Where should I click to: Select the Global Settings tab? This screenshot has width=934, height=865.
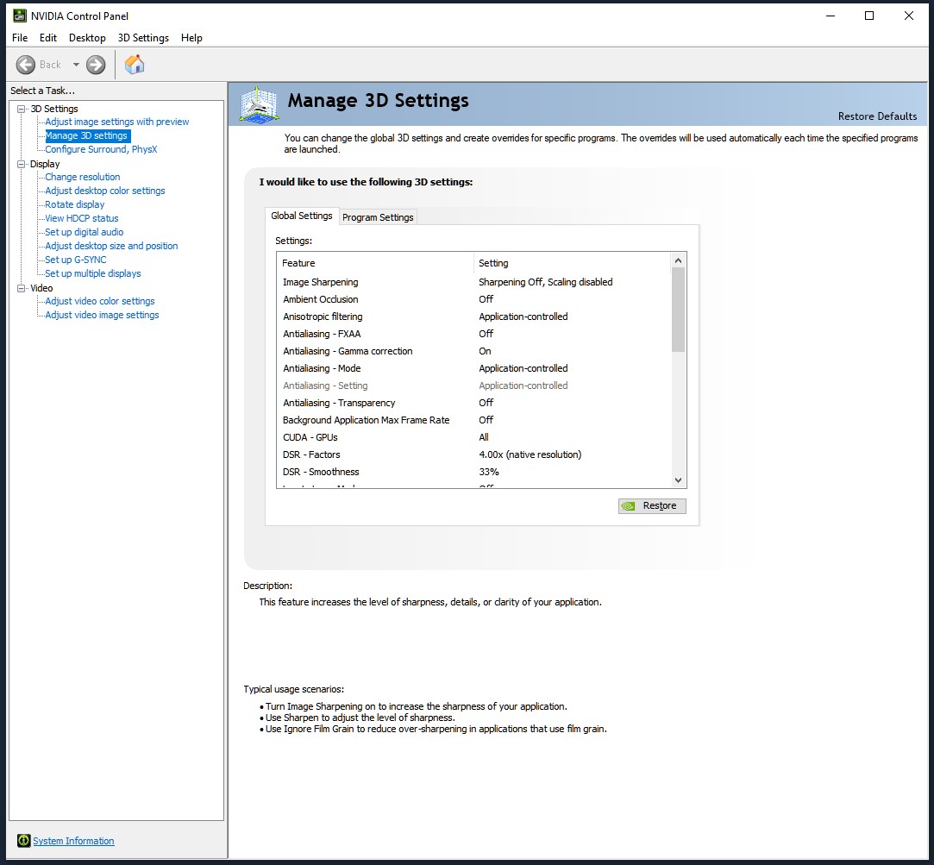pyautogui.click(x=301, y=216)
